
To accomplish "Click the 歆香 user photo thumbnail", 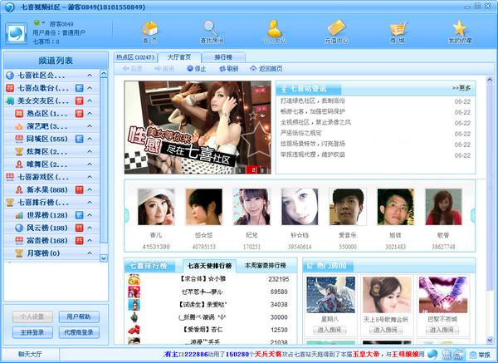I will coord(443,207).
